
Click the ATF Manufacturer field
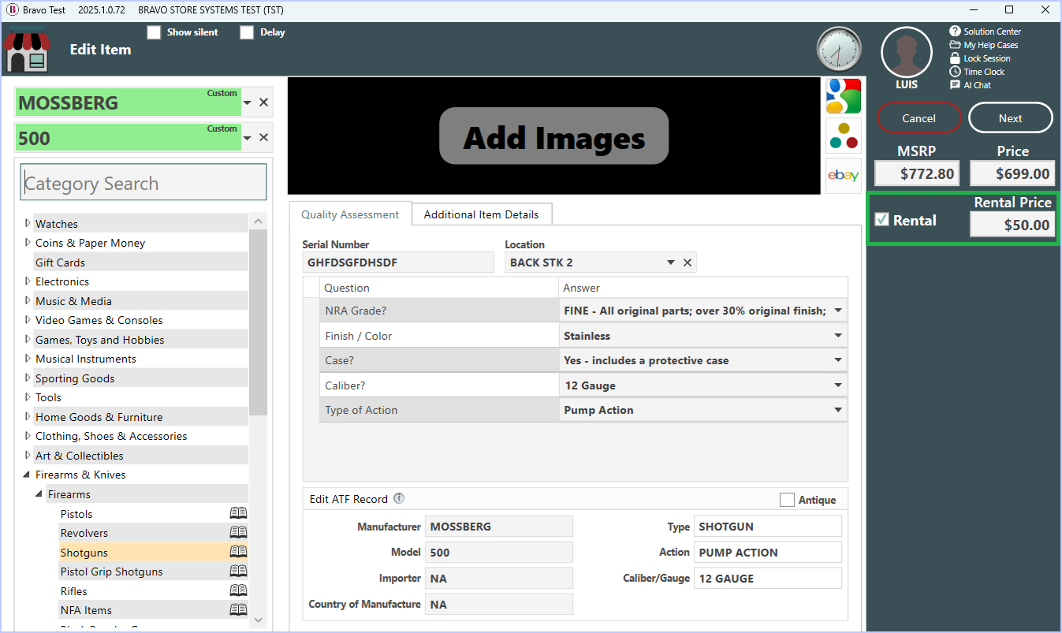tap(499, 527)
